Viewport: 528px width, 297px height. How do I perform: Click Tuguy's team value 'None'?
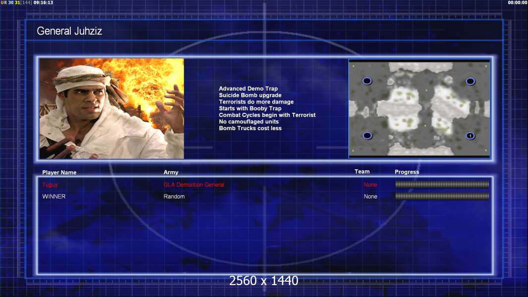coord(370,185)
